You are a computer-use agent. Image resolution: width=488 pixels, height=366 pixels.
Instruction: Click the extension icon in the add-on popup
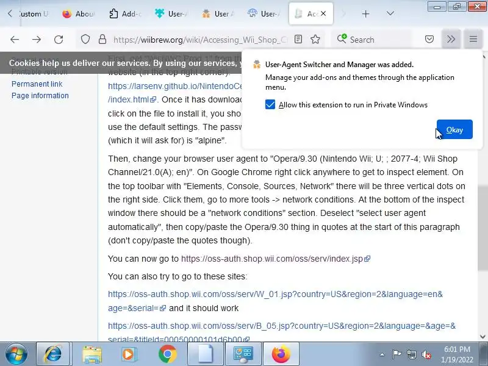(x=257, y=65)
